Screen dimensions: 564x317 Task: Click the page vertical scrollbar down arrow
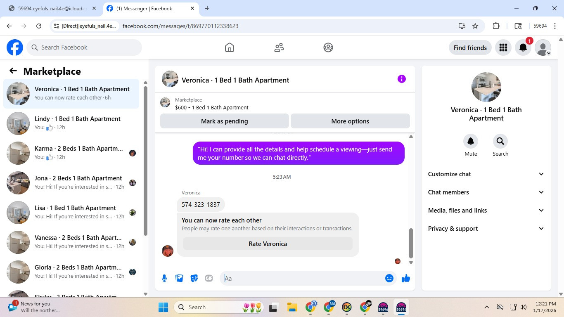[x=561, y=294]
